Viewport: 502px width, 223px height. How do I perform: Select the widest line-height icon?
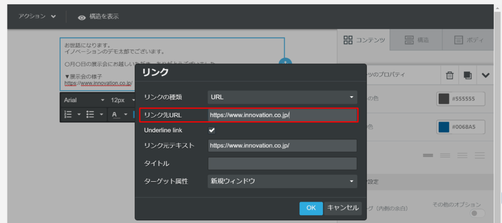click(480, 155)
